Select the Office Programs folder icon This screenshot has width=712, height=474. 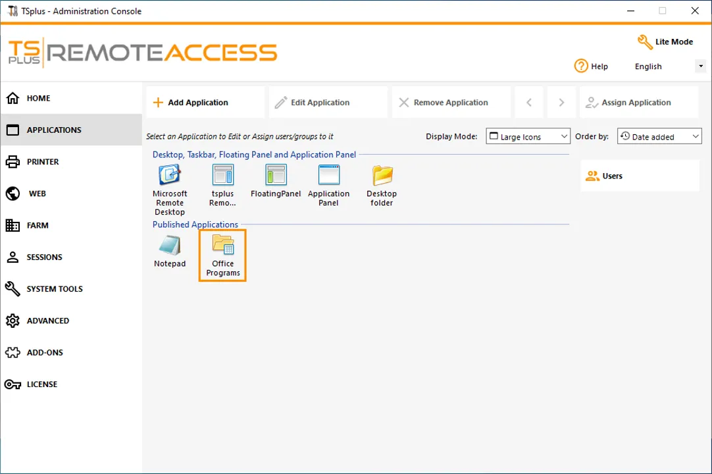point(222,247)
